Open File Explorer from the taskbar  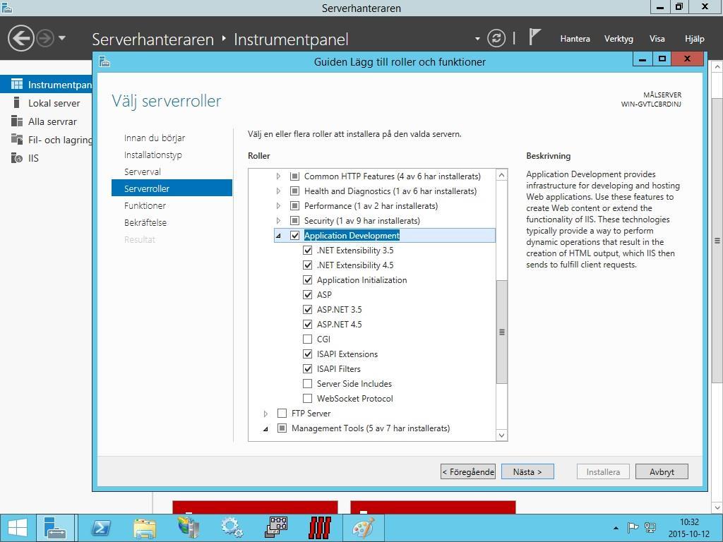pyautogui.click(x=145, y=528)
